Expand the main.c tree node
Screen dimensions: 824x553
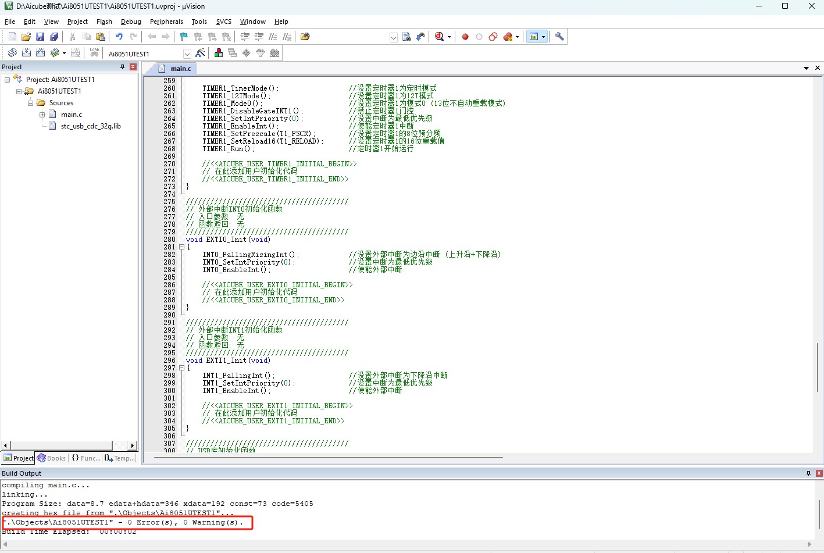pos(42,115)
